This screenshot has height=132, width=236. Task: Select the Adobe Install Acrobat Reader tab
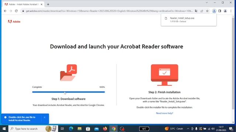coord(24,4)
